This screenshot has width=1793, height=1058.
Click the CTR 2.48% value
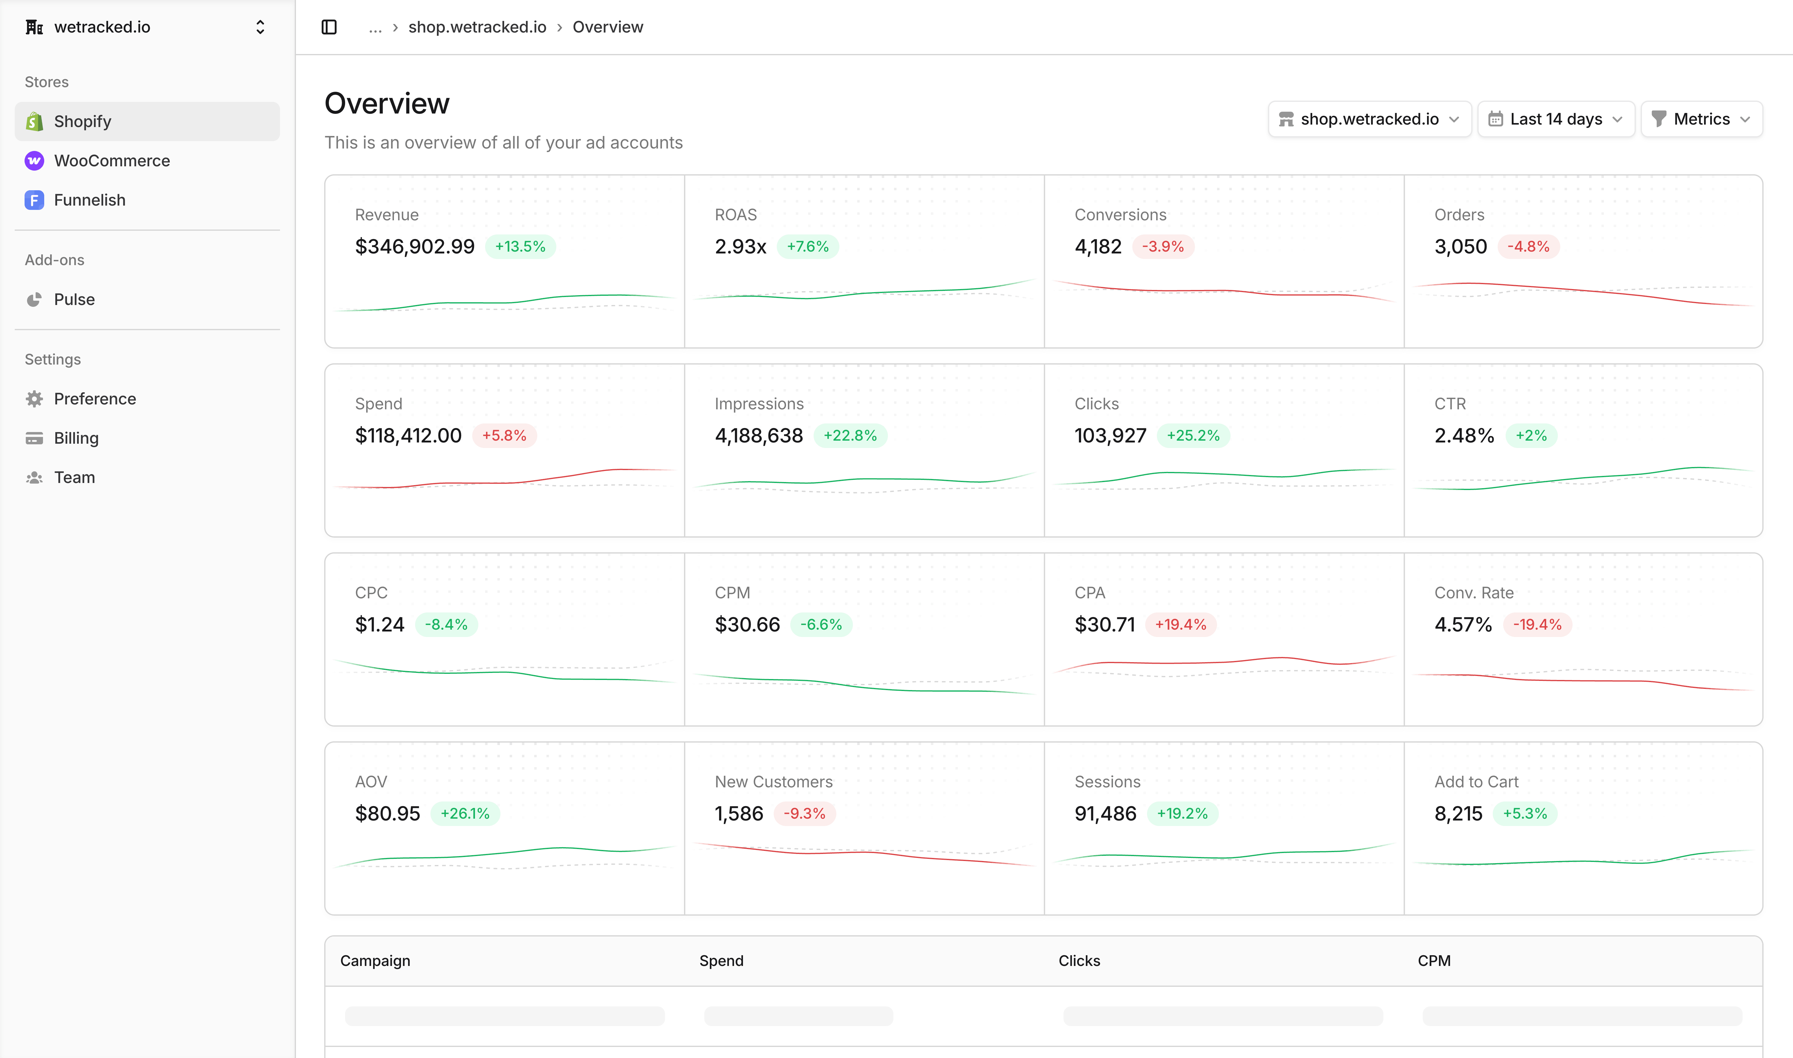[x=1464, y=436]
